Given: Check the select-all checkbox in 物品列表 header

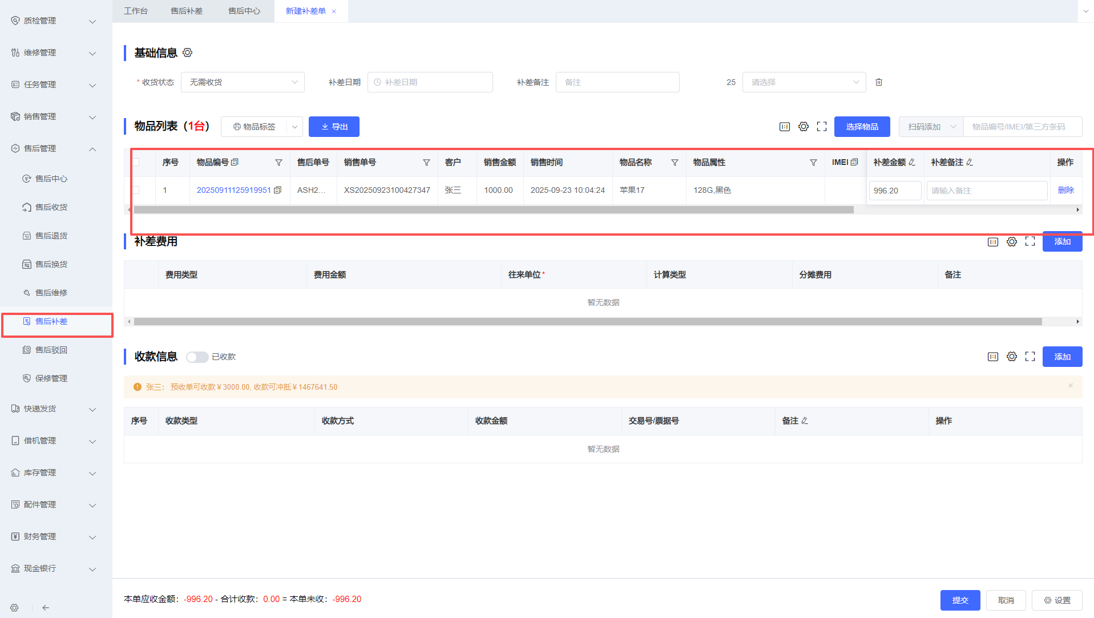Looking at the screenshot, I should tap(136, 163).
